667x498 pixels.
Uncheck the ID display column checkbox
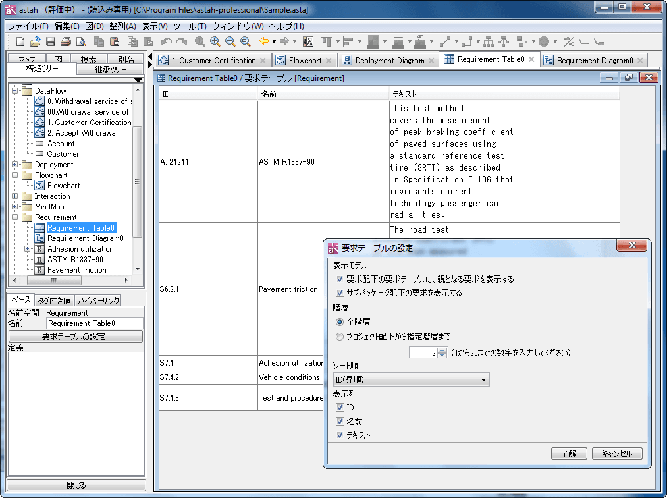pyautogui.click(x=340, y=407)
